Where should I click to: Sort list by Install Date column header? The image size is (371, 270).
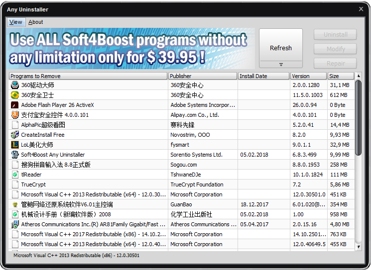click(263, 76)
